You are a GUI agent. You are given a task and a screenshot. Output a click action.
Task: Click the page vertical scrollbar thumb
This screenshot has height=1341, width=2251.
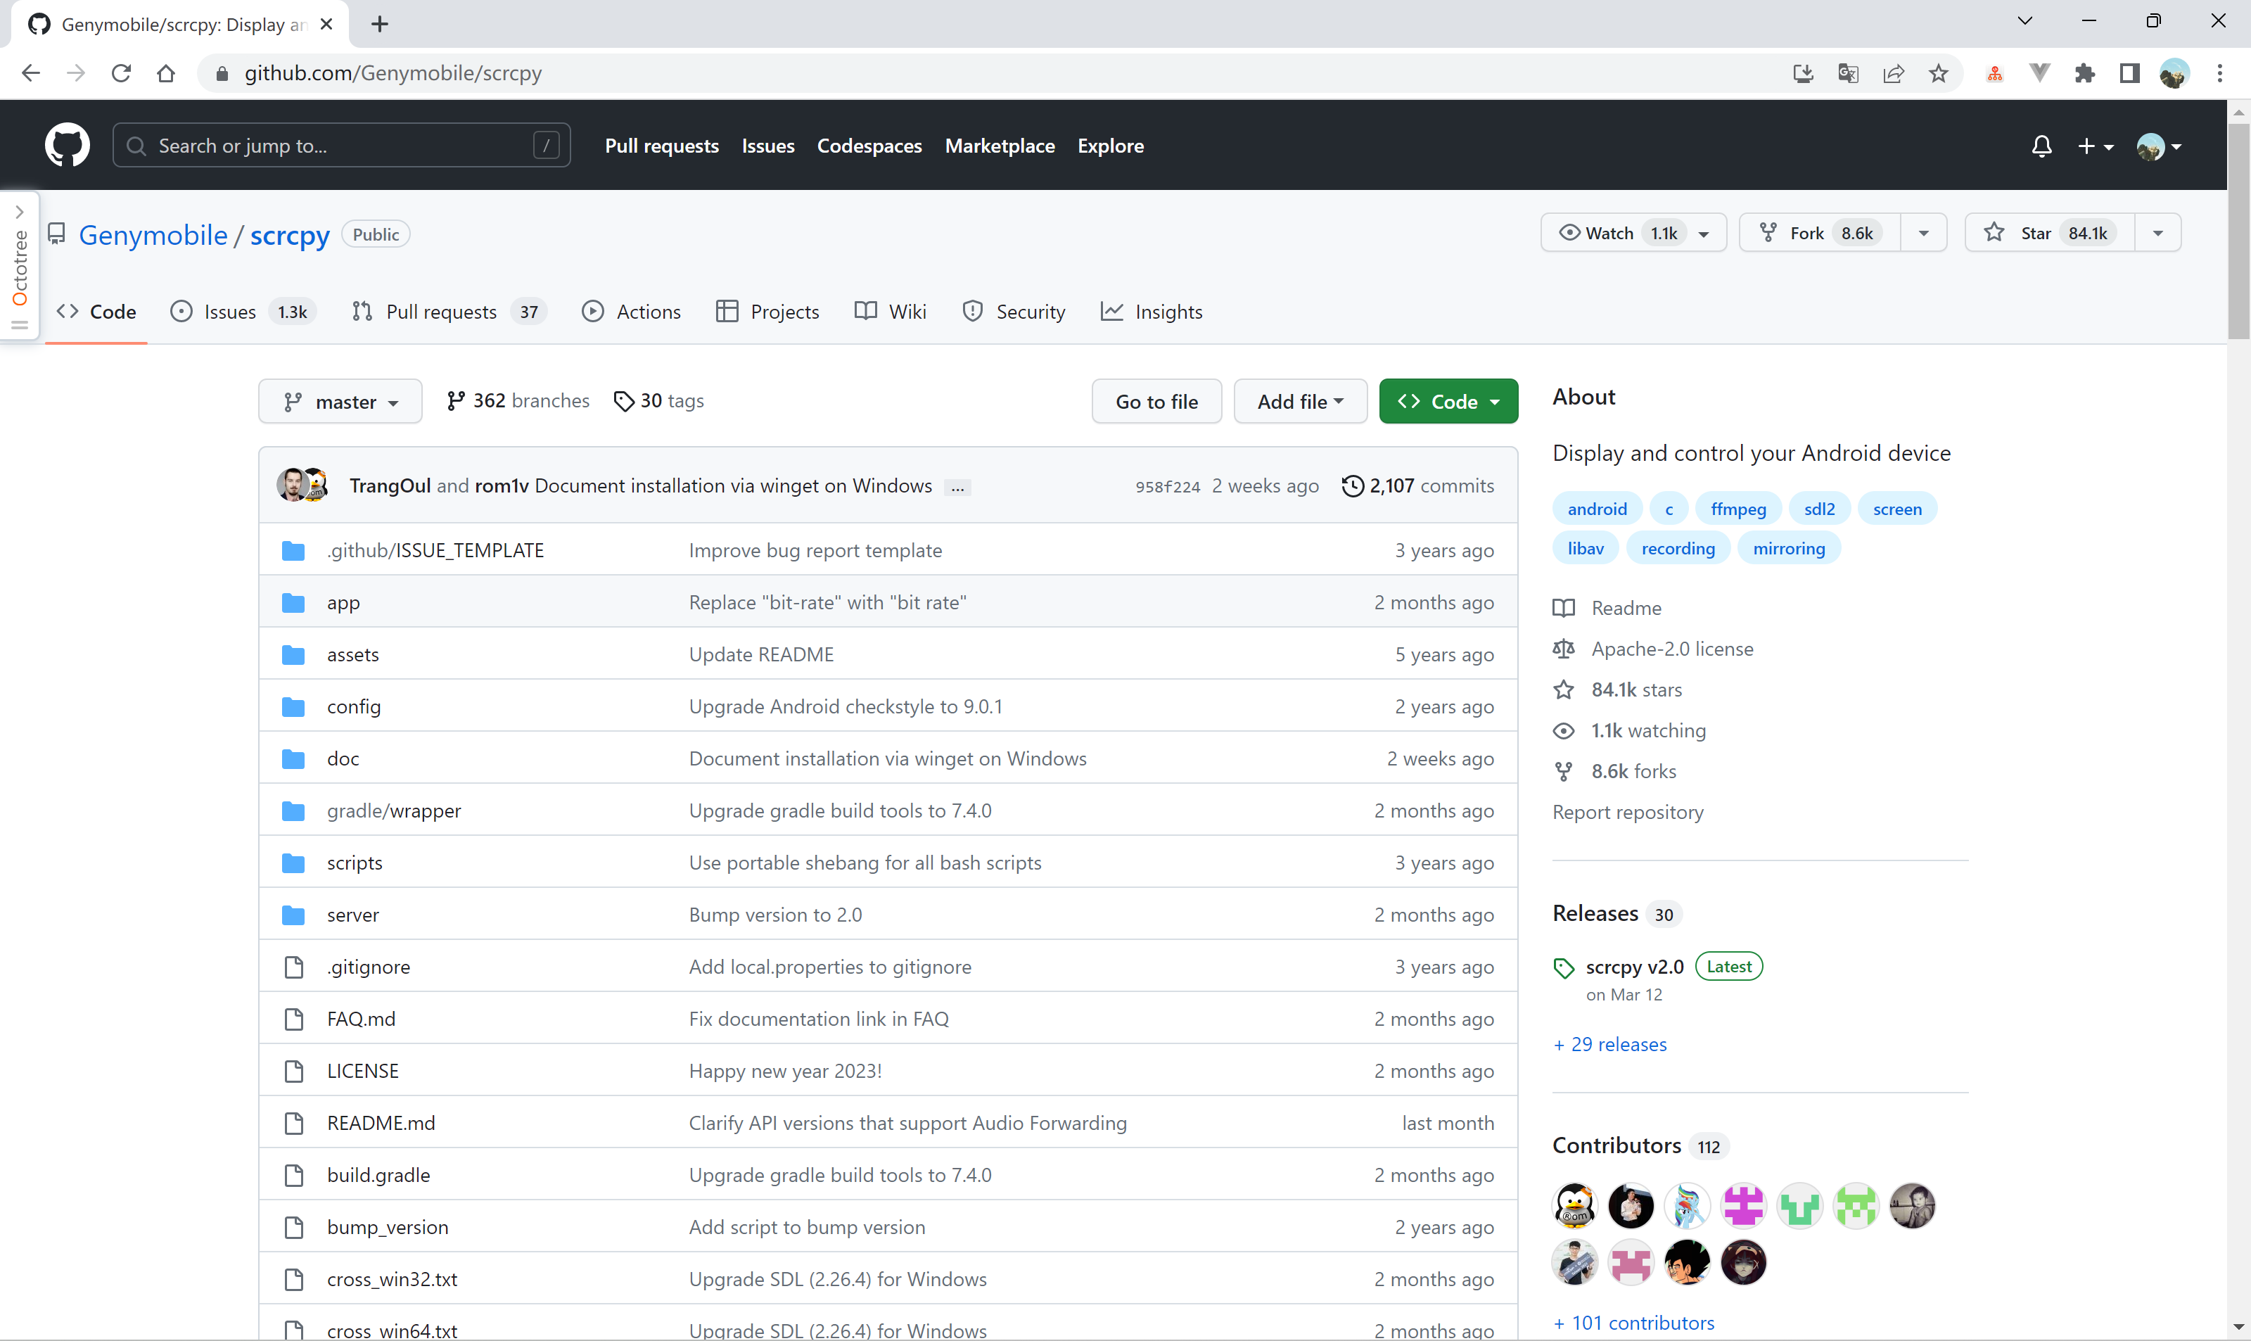click(x=2238, y=231)
